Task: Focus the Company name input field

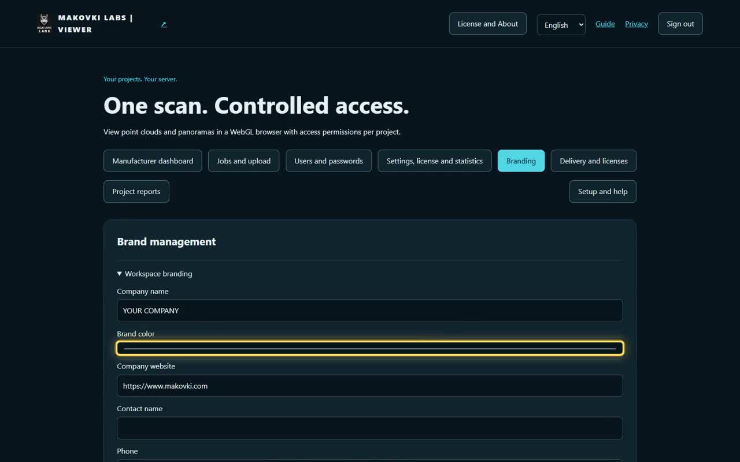Action: tap(370, 311)
